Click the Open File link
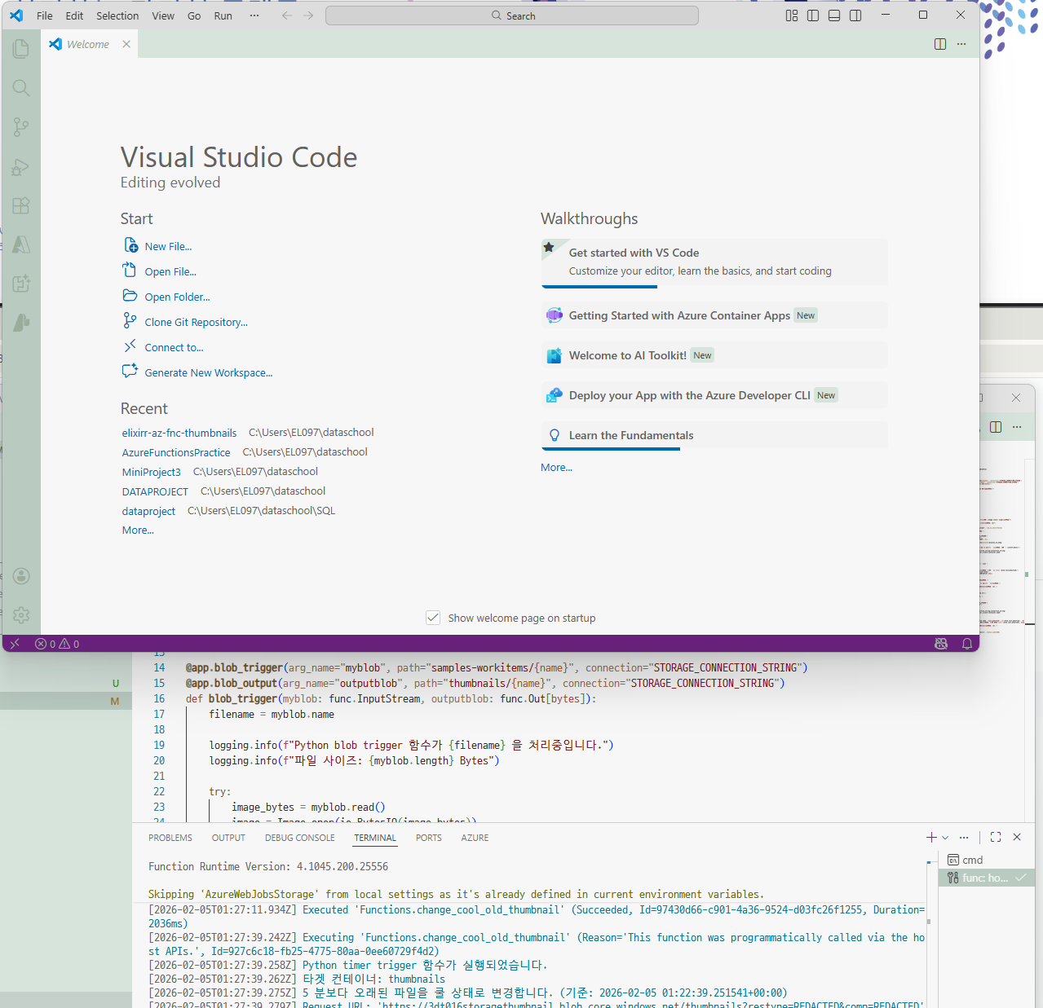Screen dimensions: 1043x1008 pyautogui.click(x=170, y=271)
